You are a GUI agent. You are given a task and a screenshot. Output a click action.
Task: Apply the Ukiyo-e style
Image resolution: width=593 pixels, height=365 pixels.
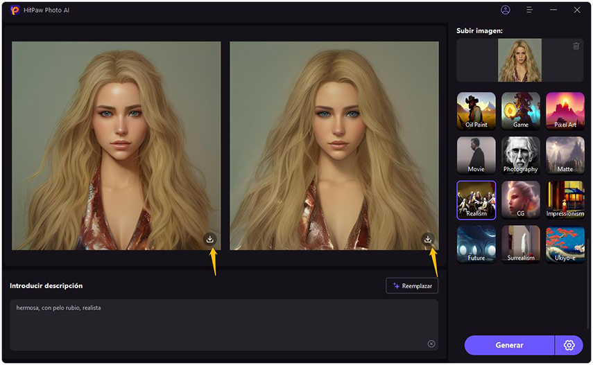(x=565, y=244)
